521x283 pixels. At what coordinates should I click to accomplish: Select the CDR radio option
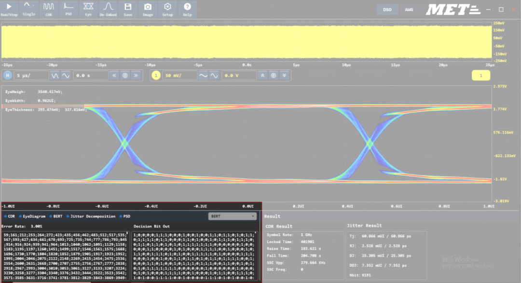pyautogui.click(x=9, y=216)
